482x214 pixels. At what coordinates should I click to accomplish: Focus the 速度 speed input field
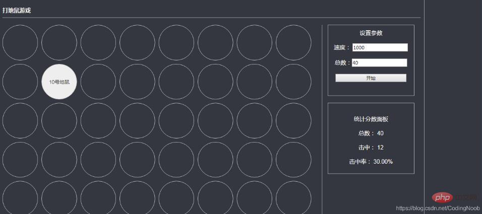point(380,48)
